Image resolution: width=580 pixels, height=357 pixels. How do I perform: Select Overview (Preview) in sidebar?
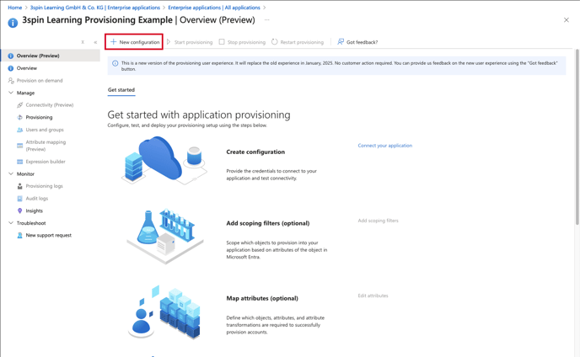pos(50,56)
